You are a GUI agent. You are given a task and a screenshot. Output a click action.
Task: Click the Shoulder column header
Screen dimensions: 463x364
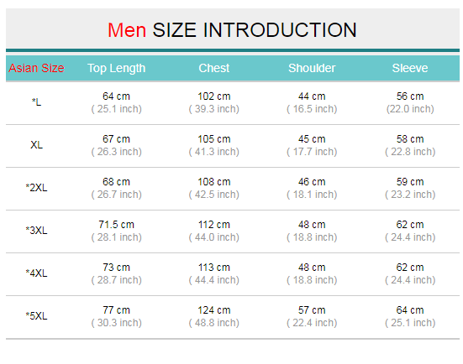(x=312, y=68)
